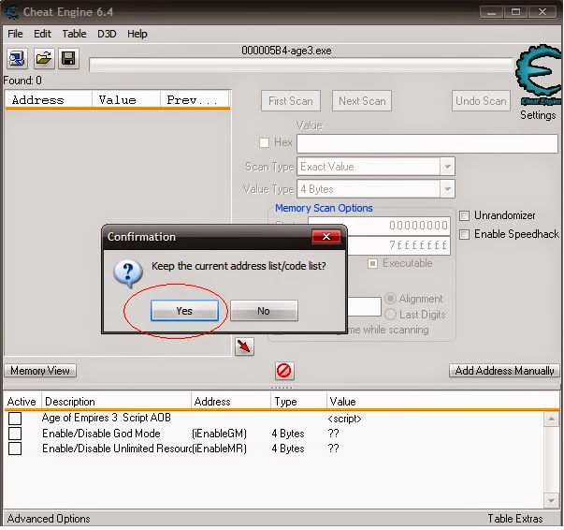This screenshot has width=564, height=530.
Task: Click the open file folder icon
Action: (x=44, y=58)
